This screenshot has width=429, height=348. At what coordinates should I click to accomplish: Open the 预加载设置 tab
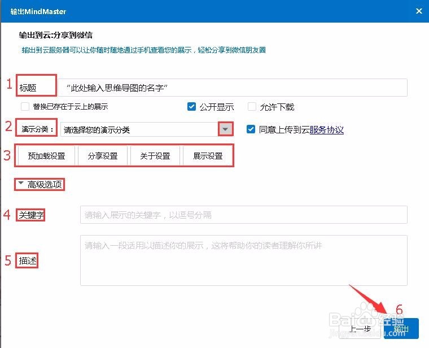coord(46,156)
